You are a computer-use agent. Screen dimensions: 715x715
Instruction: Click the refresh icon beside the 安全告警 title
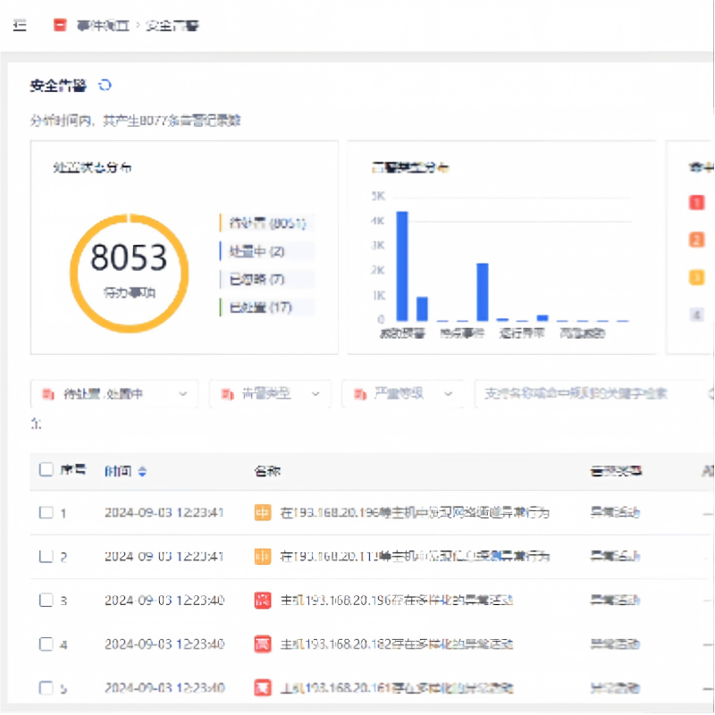click(x=105, y=85)
